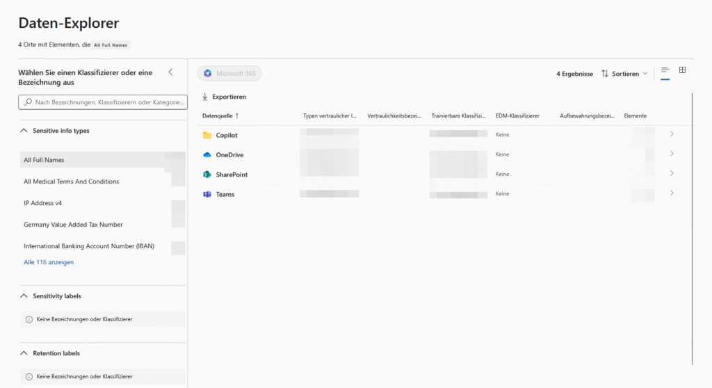Open the Teams row chevron
The width and height of the screenshot is (712, 388).
(x=672, y=193)
